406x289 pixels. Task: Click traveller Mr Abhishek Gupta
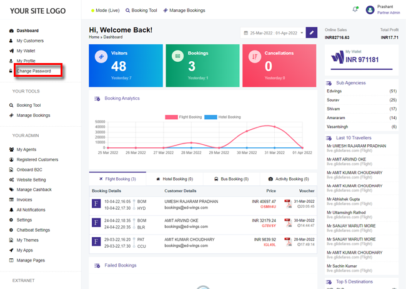[343, 199]
